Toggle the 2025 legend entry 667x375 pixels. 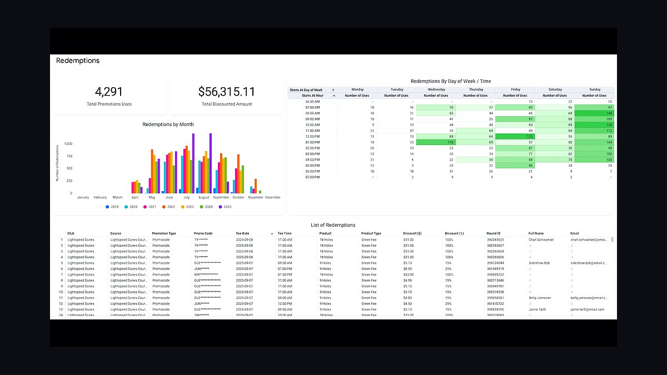click(x=226, y=207)
